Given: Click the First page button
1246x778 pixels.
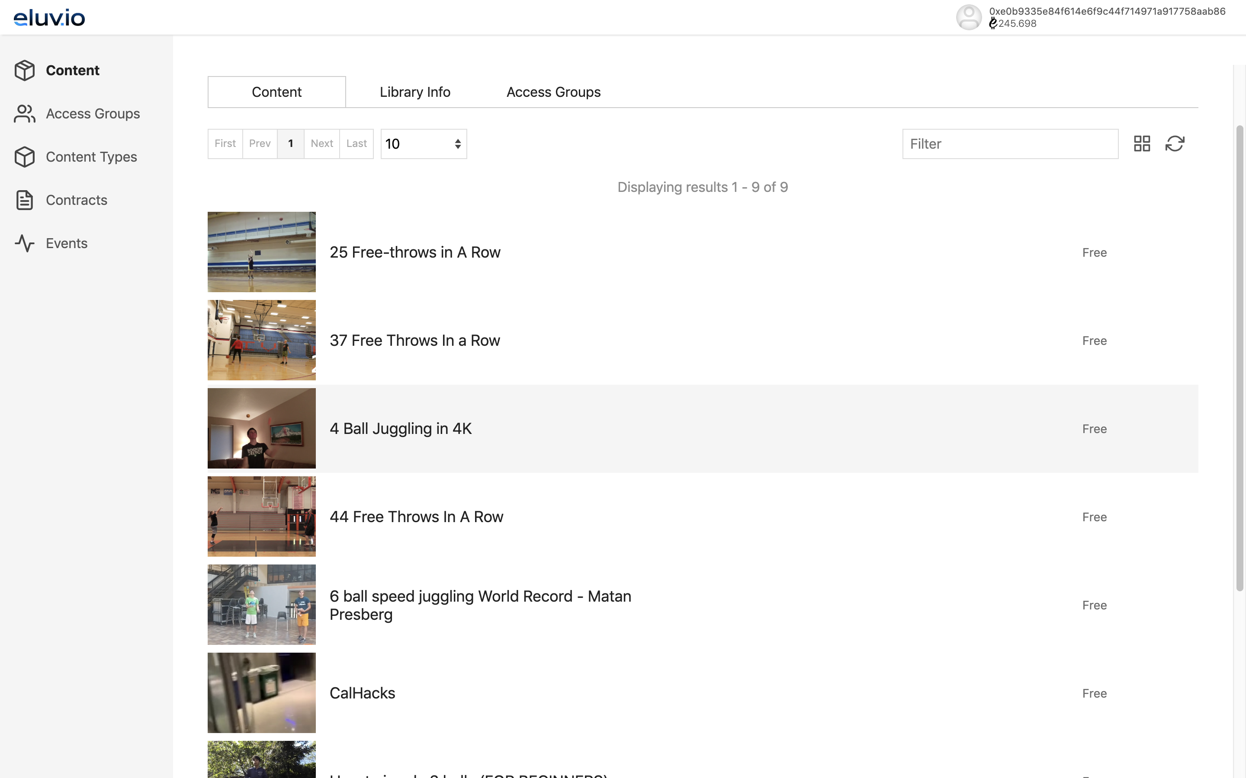Looking at the screenshot, I should tap(225, 143).
